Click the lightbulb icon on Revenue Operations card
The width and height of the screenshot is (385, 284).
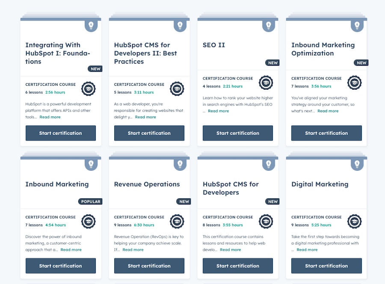coord(180,164)
